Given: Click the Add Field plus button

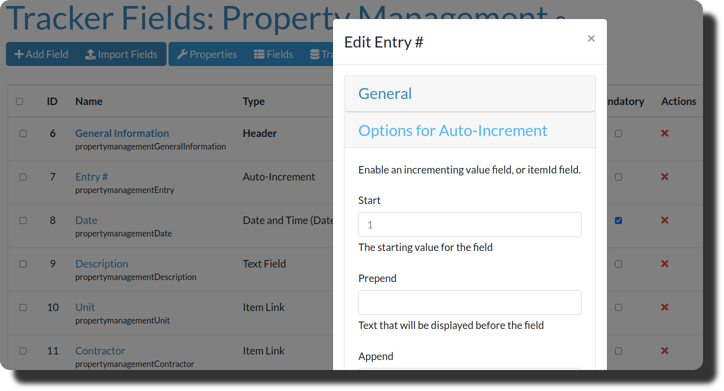Looking at the screenshot, I should point(41,54).
